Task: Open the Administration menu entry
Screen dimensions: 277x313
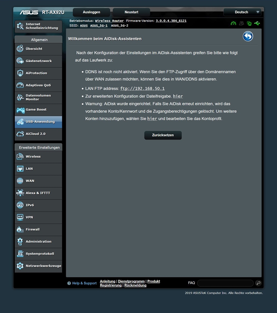Action: [38, 242]
